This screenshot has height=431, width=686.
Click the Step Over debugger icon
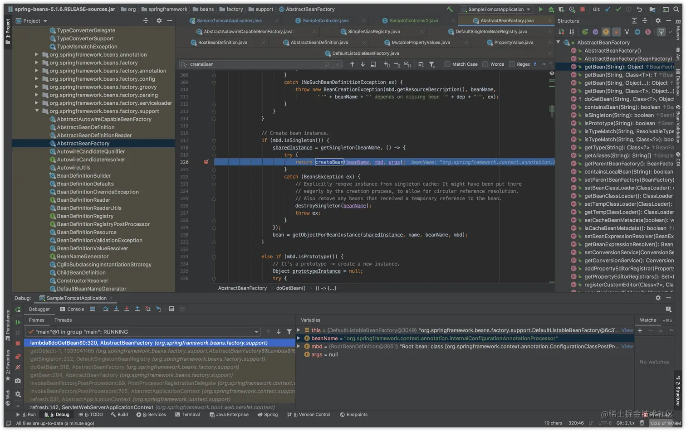106,309
